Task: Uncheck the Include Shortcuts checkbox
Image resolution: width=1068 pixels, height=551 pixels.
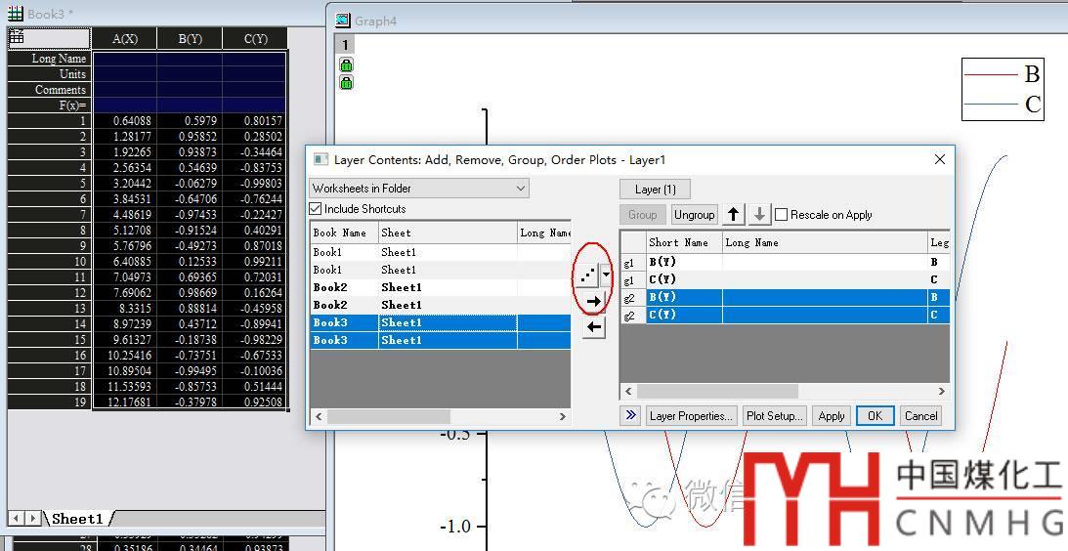Action: pos(316,209)
